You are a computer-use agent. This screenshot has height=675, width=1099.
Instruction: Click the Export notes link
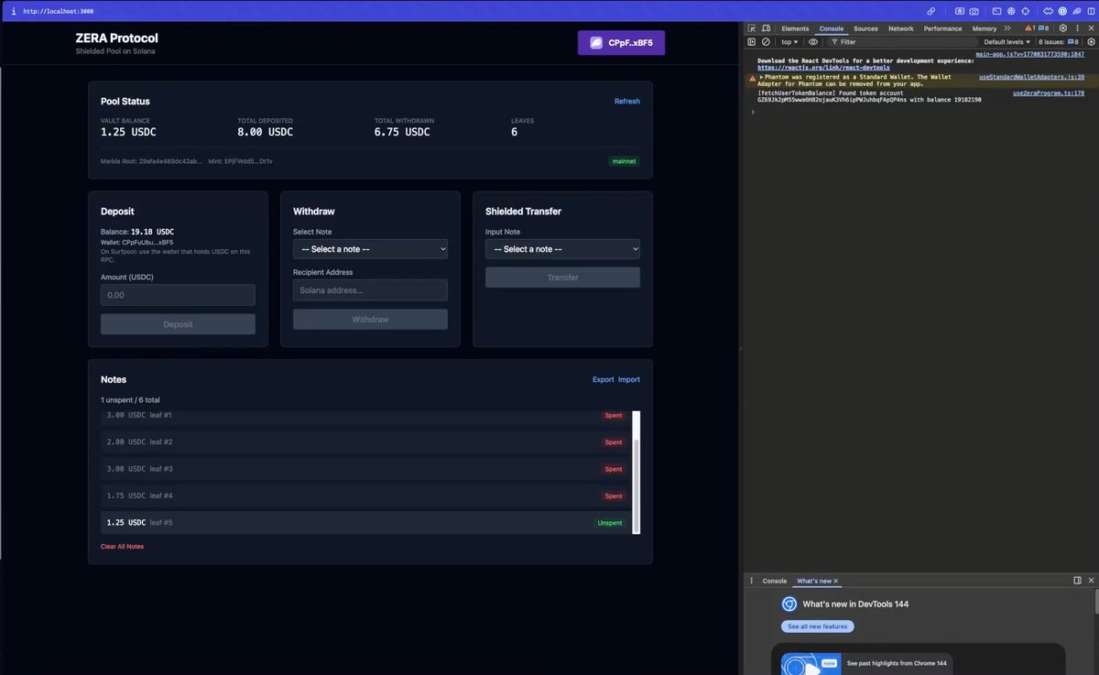point(604,379)
